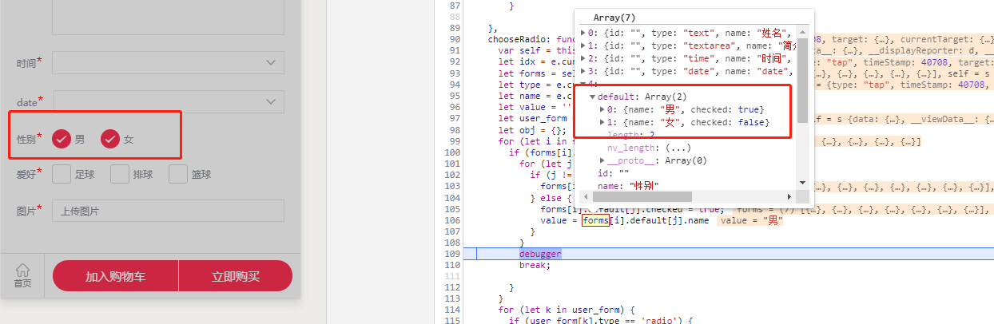The width and height of the screenshot is (994, 324).
Task: Open the date dropdown picker
Action: 168,101
